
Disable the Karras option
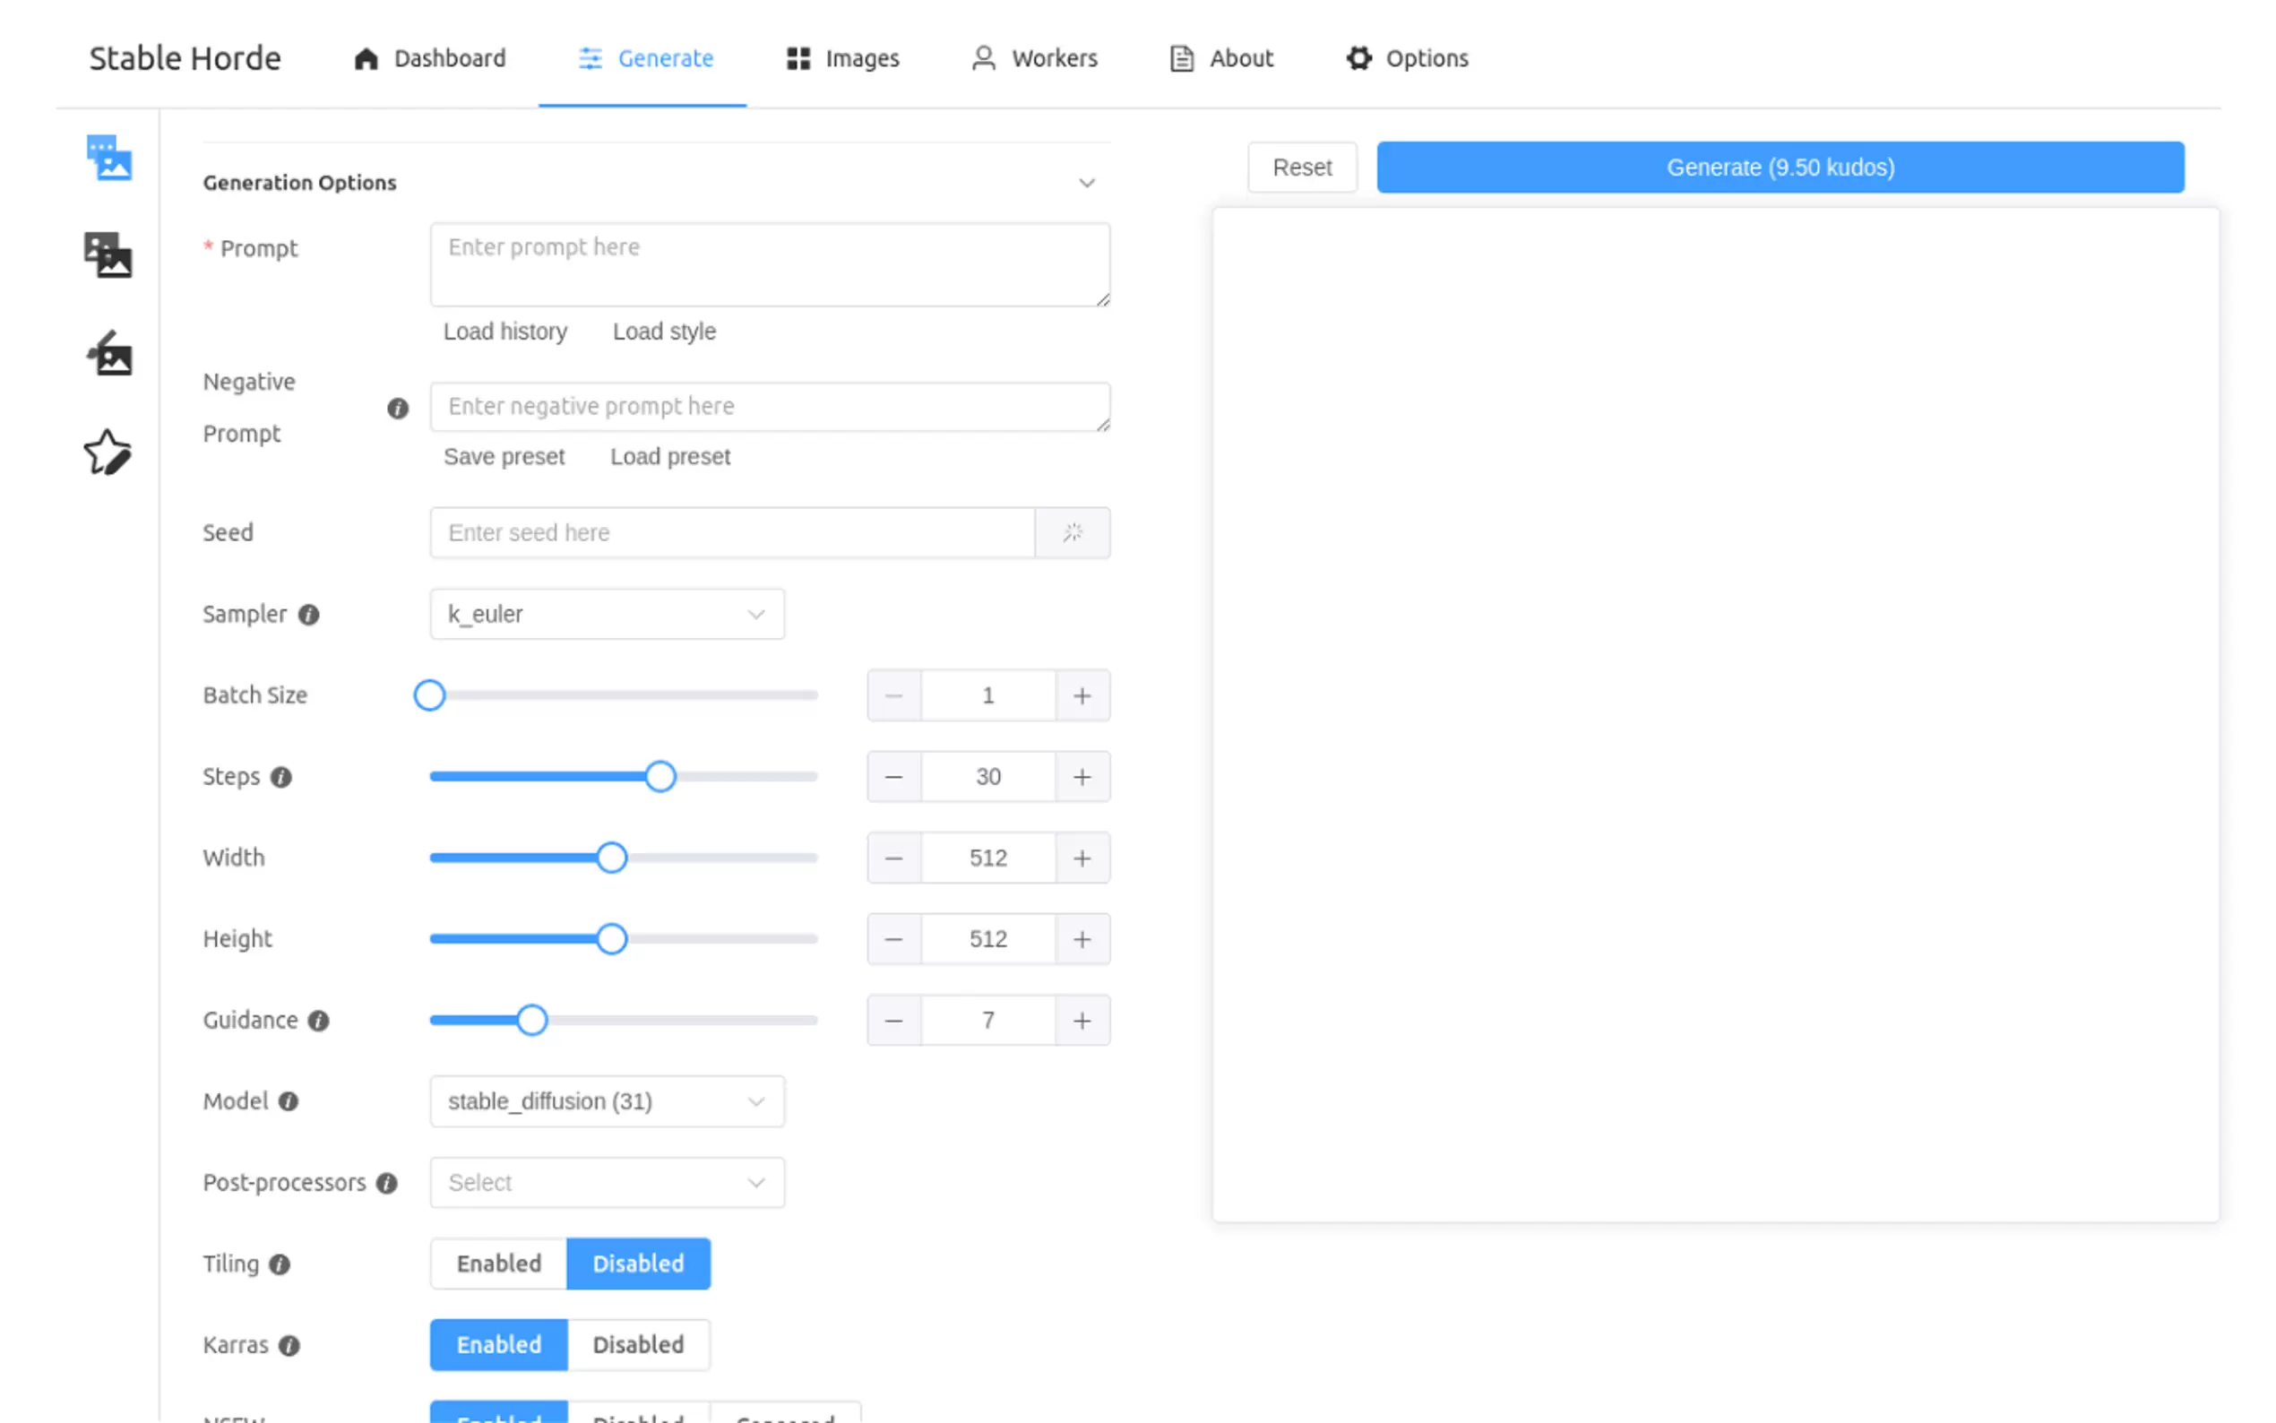pyautogui.click(x=638, y=1344)
